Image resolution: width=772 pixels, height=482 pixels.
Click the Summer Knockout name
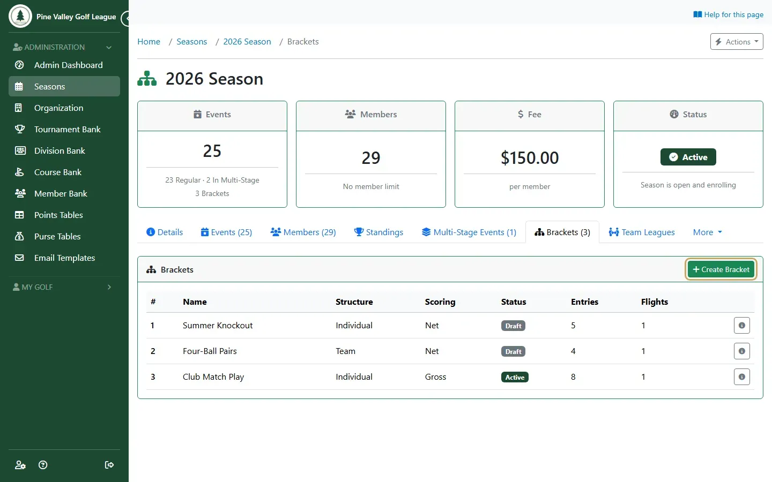click(x=218, y=326)
